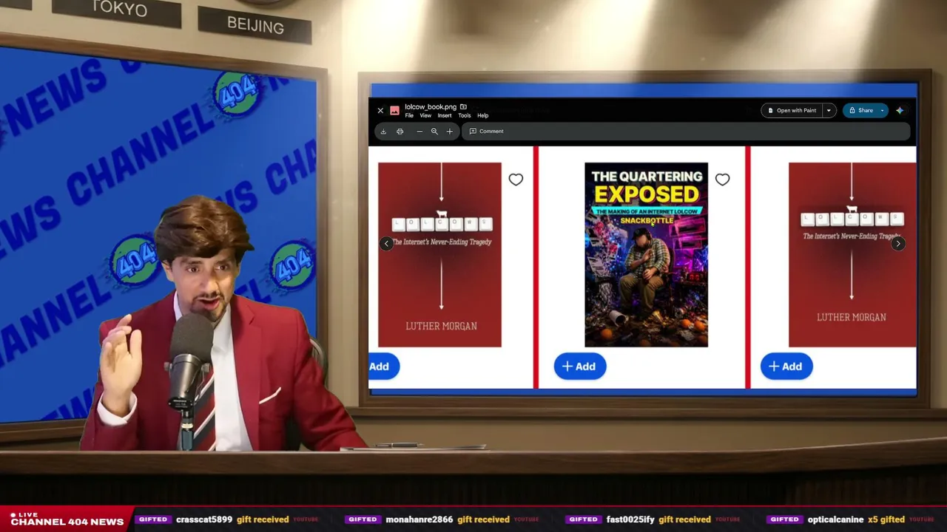This screenshot has width=947, height=532.
Task: Go to previous carousel item with left arrow
Action: pos(386,243)
